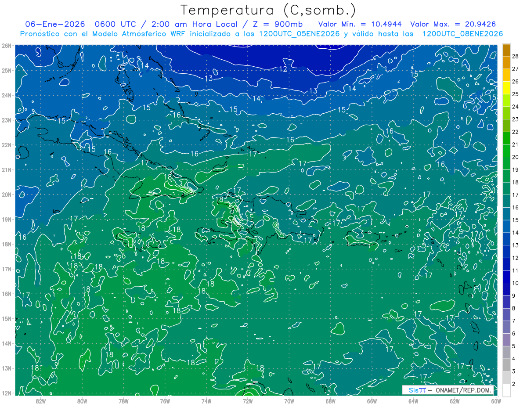Click the valid-until time "1200UTC_08ENE2026"
This screenshot has height=407, width=527.
(x=462, y=34)
